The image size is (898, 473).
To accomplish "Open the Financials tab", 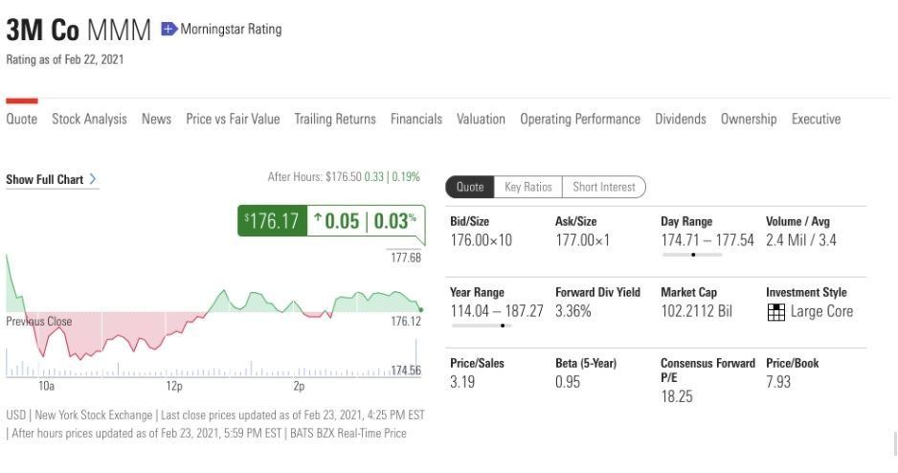I will (x=416, y=119).
